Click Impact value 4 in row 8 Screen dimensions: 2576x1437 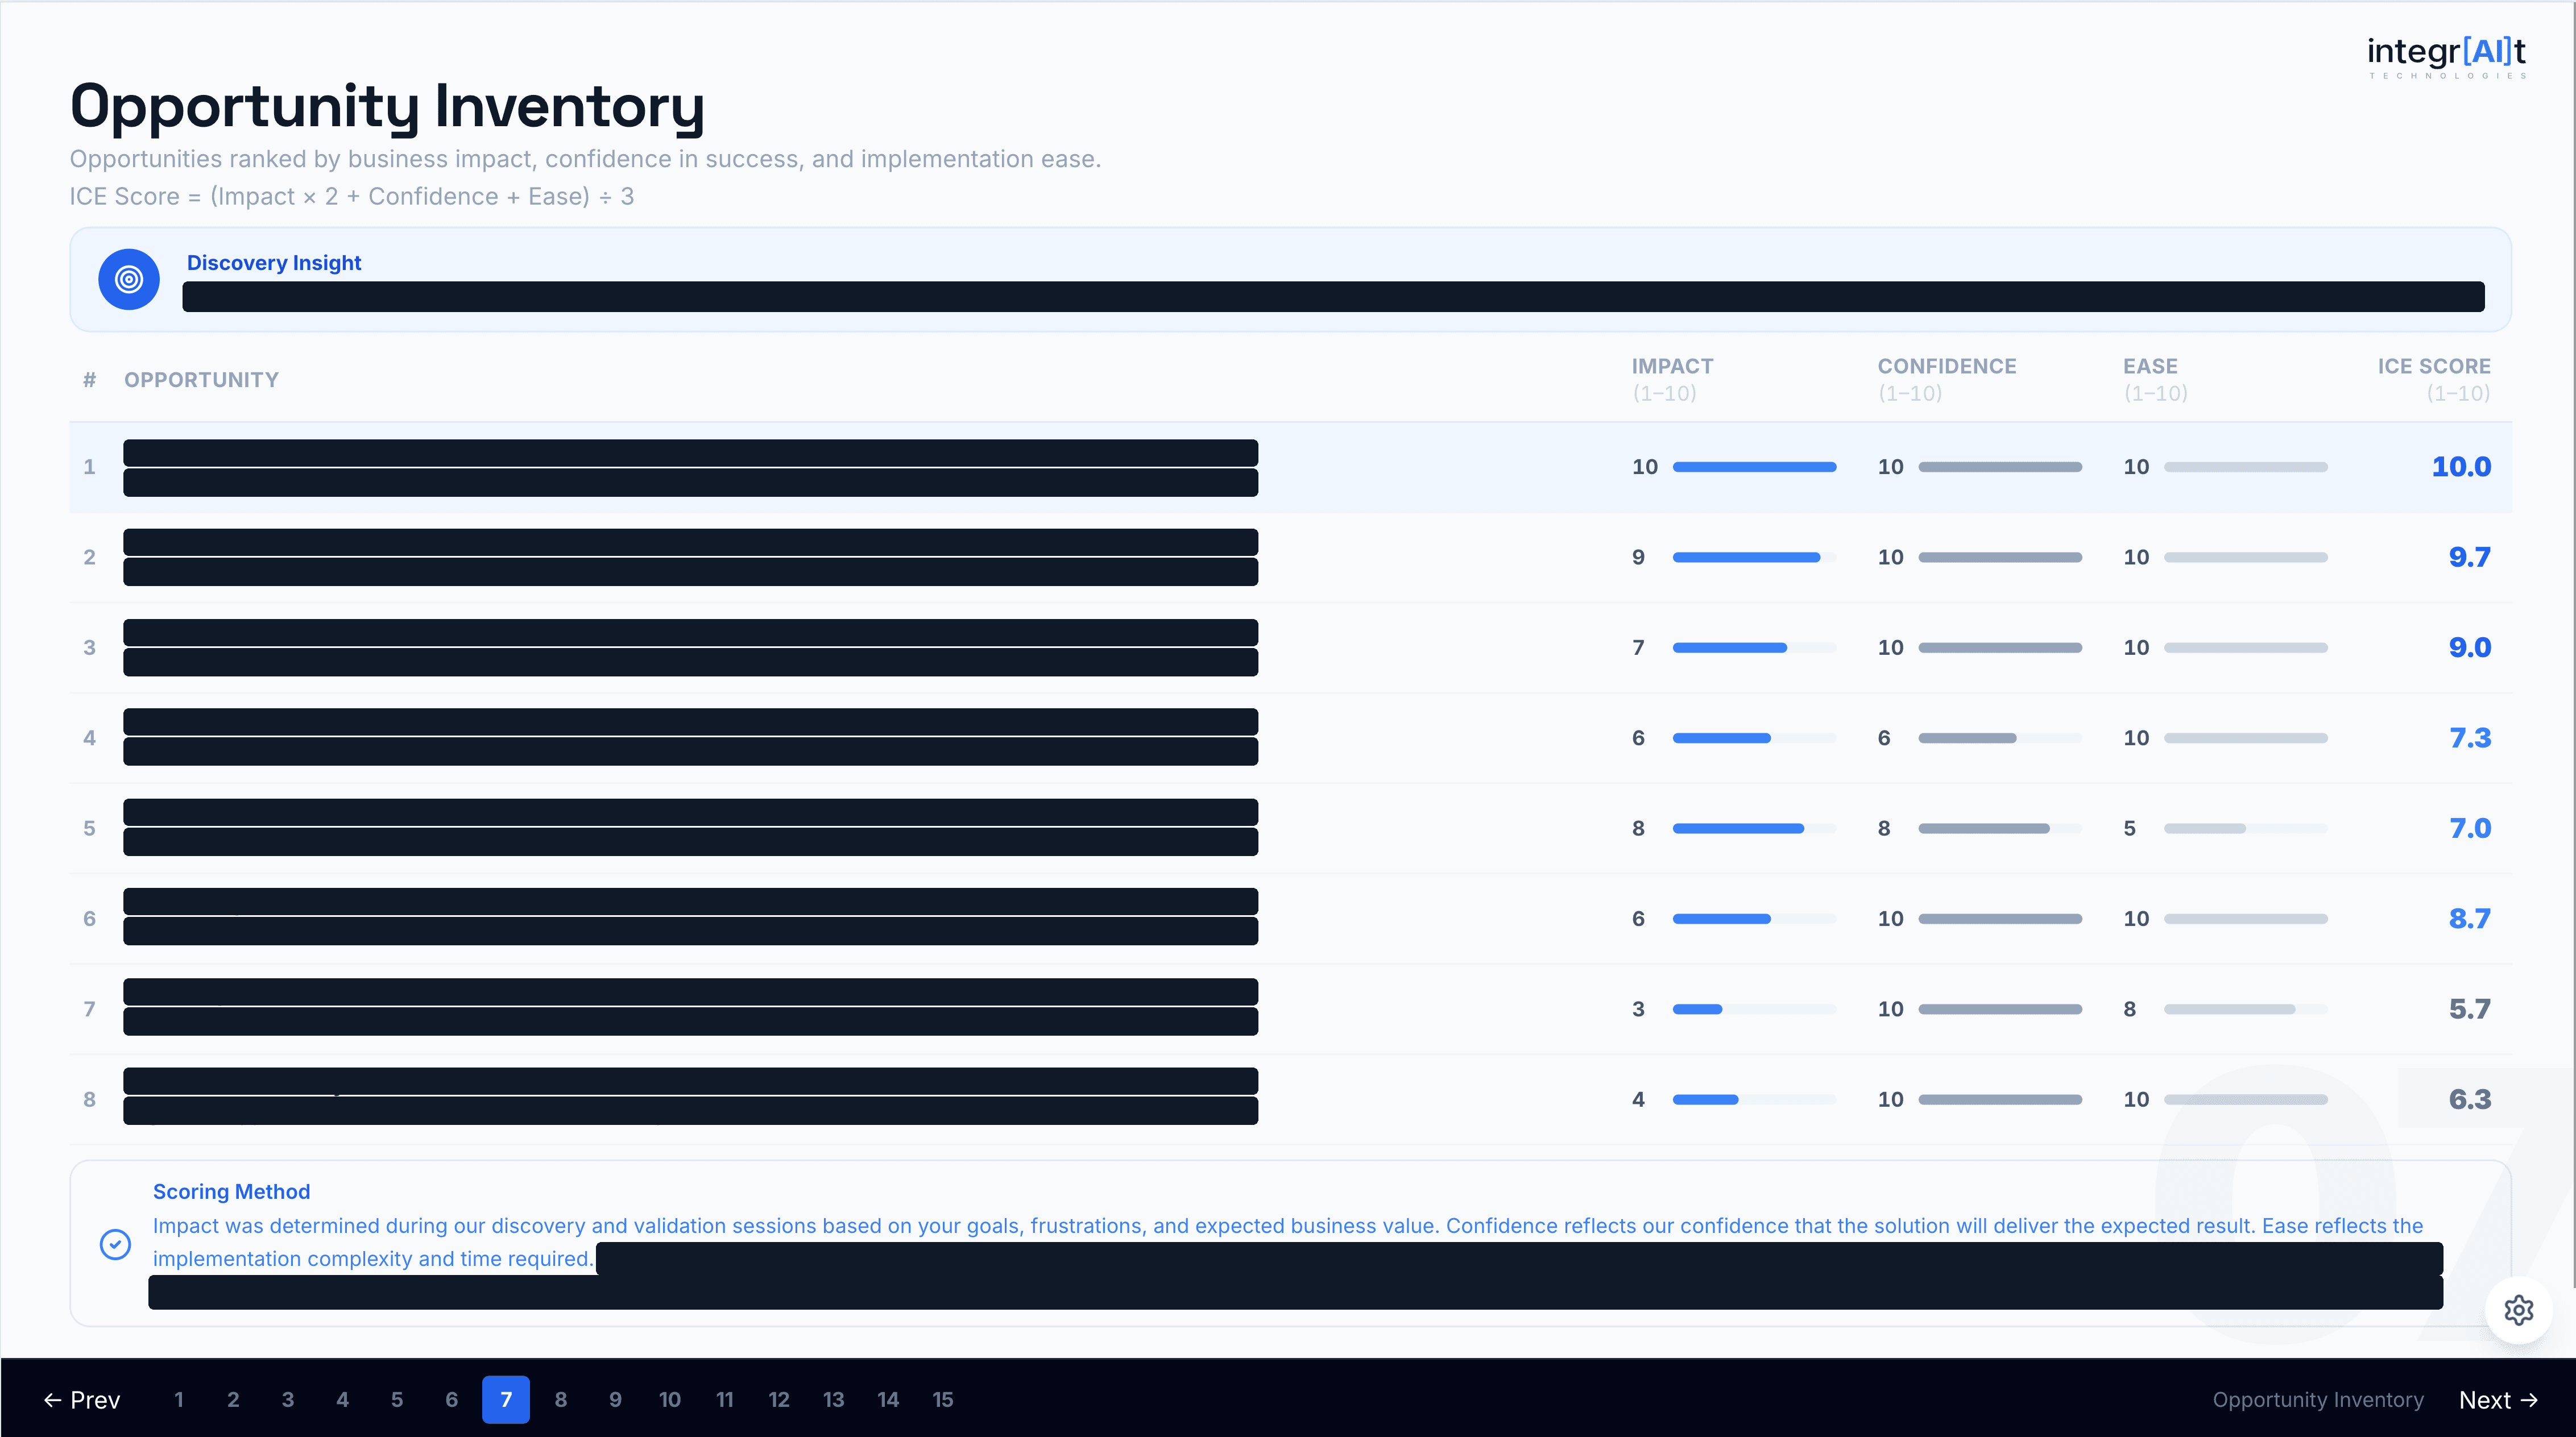[x=1638, y=1099]
